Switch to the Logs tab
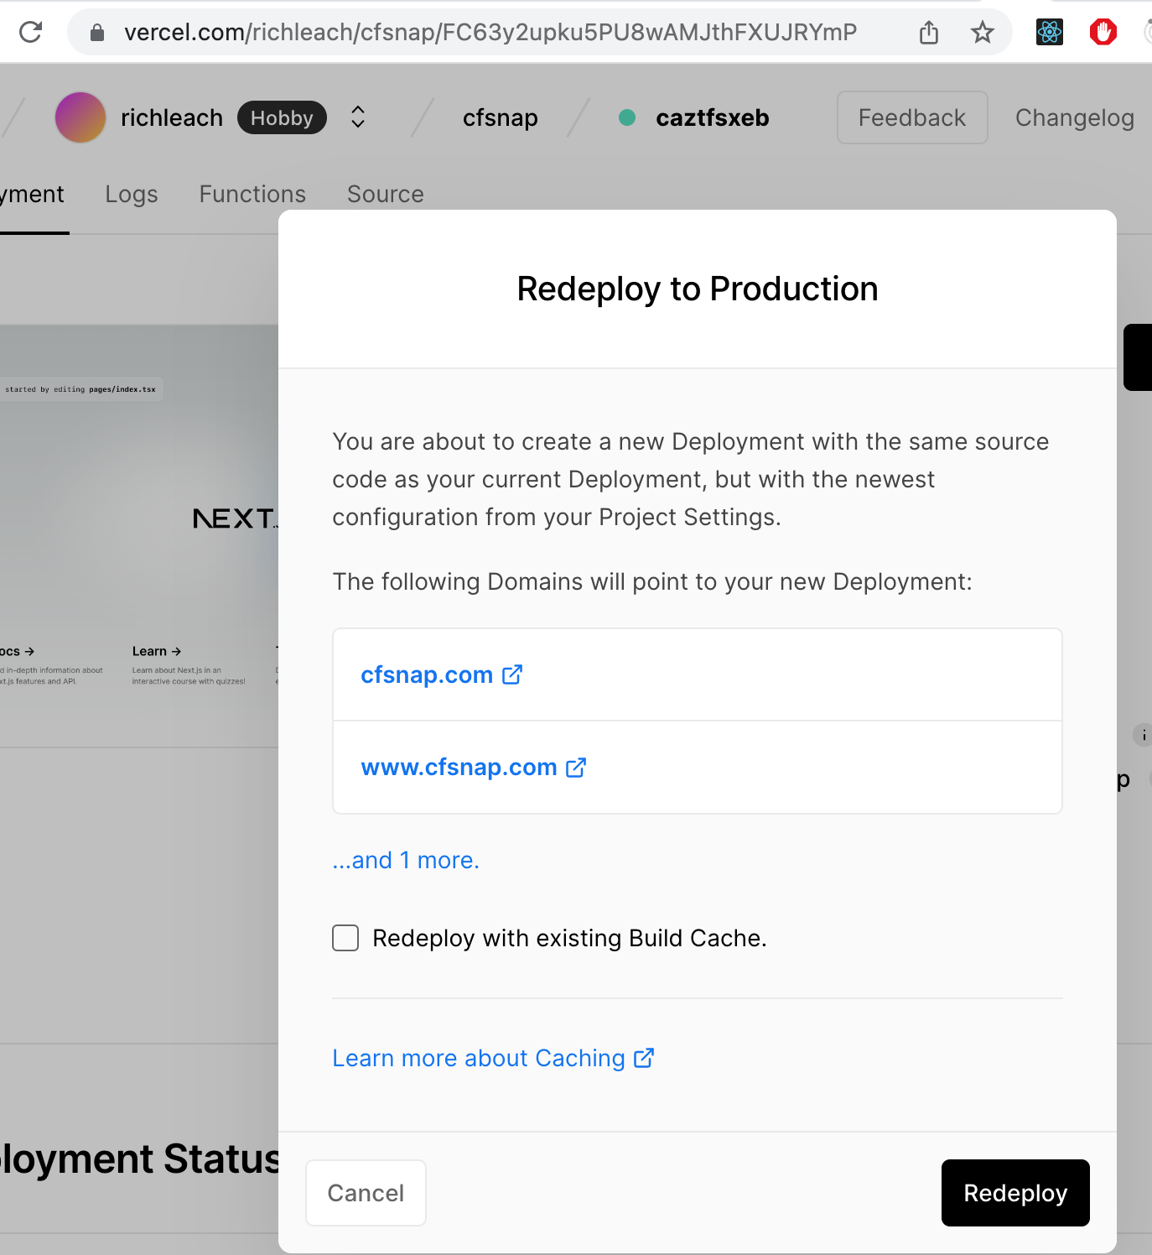This screenshot has width=1152, height=1255. pos(132,194)
